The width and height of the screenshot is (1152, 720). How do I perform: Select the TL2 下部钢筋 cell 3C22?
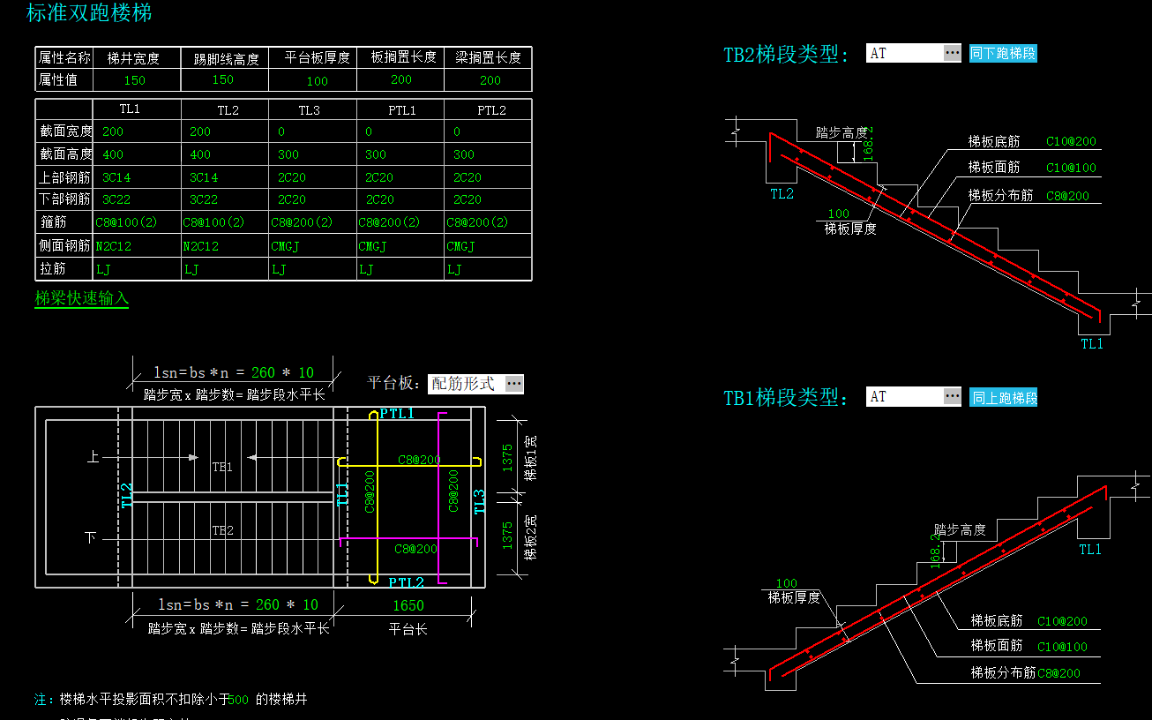[204, 200]
